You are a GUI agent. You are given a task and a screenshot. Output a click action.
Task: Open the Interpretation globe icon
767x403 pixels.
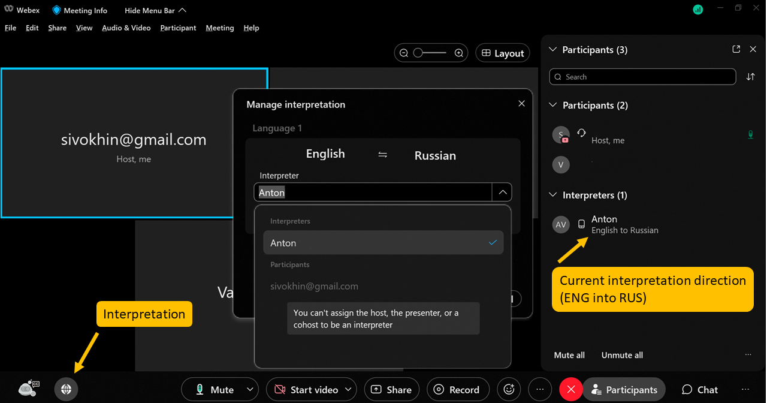(66, 389)
